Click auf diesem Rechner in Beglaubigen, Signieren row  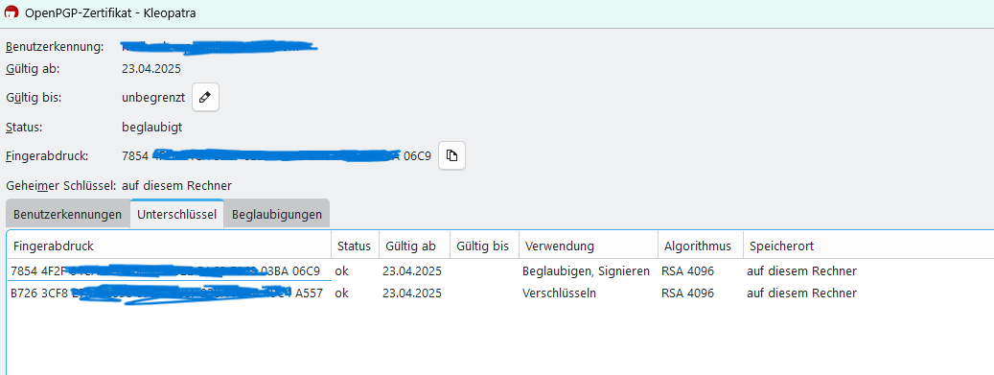pos(802,270)
